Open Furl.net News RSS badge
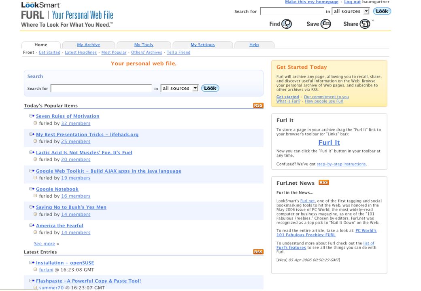 323,182
